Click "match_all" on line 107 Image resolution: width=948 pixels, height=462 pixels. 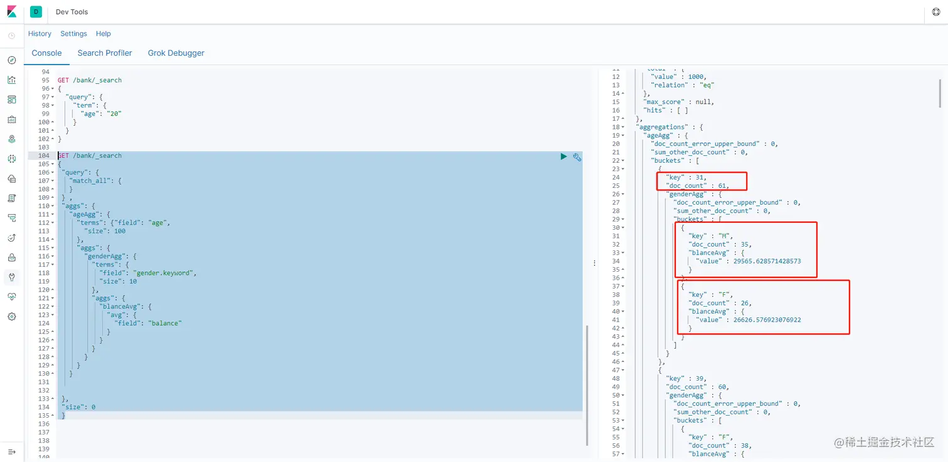click(x=89, y=181)
